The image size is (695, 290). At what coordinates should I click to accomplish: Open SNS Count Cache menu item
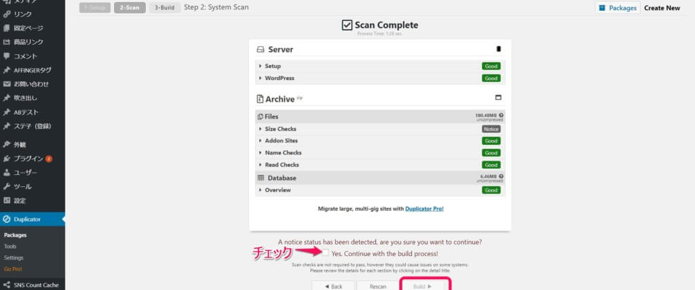pyautogui.click(x=33, y=285)
